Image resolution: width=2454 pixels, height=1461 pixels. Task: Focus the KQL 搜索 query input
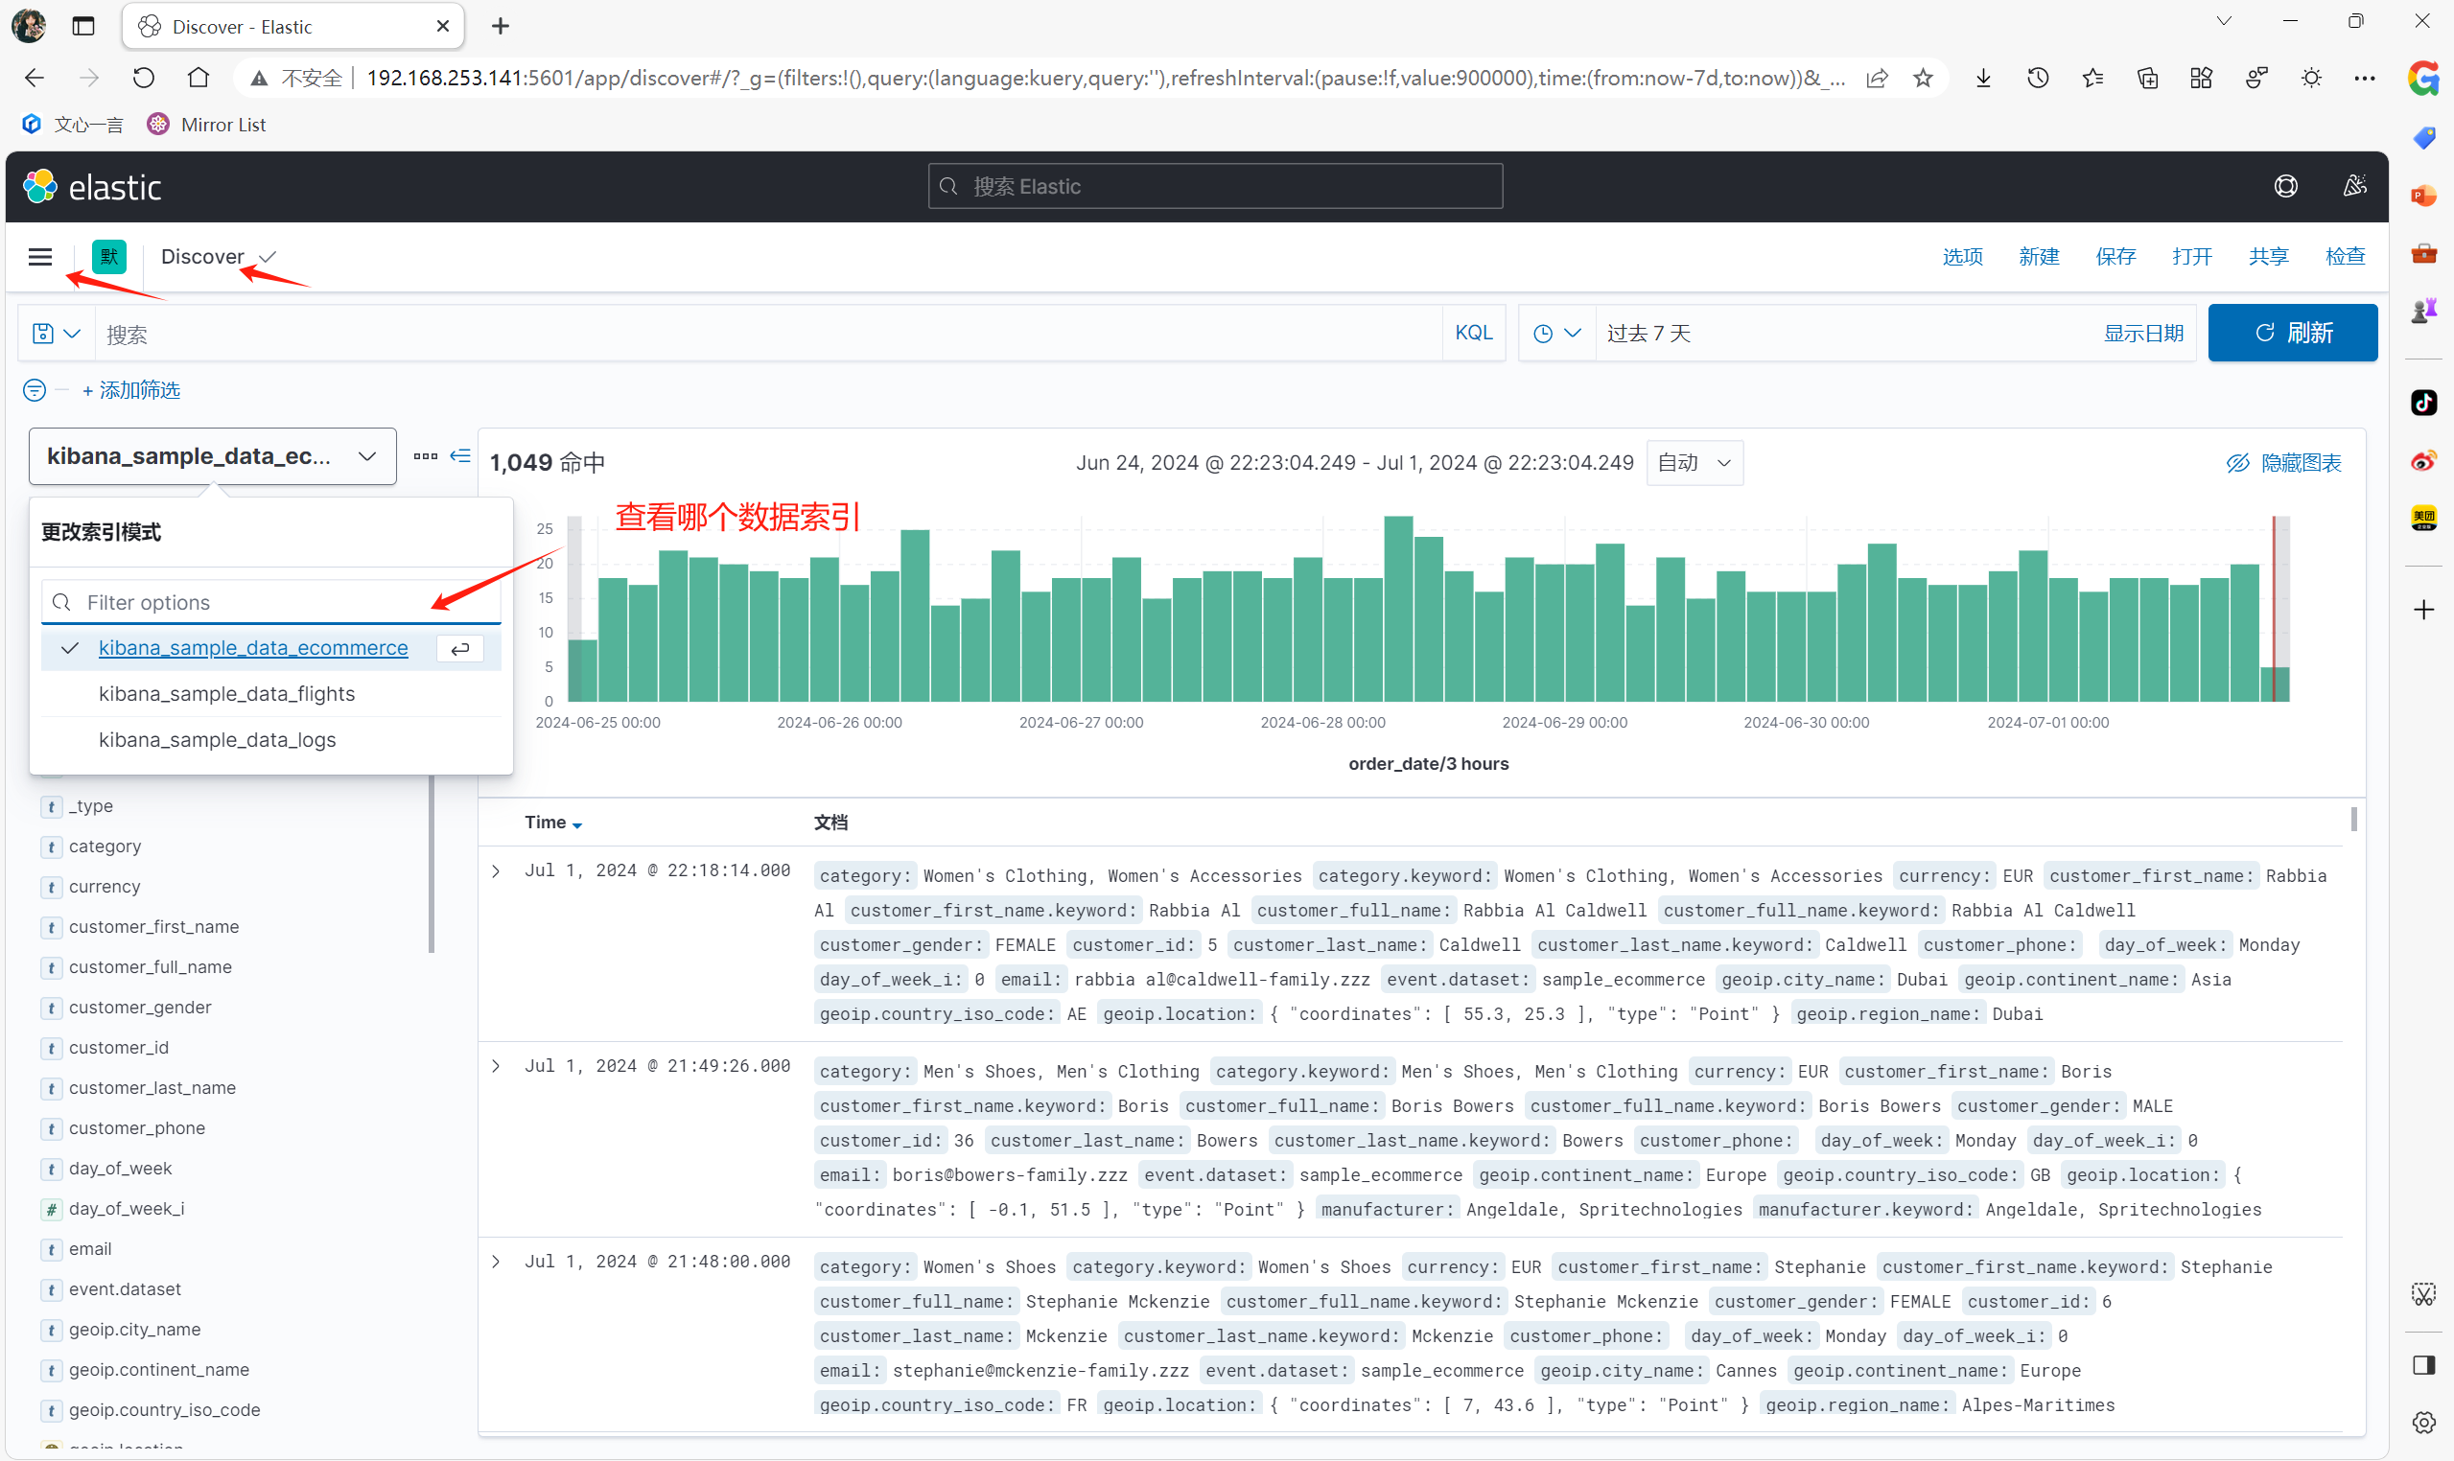coord(768,334)
